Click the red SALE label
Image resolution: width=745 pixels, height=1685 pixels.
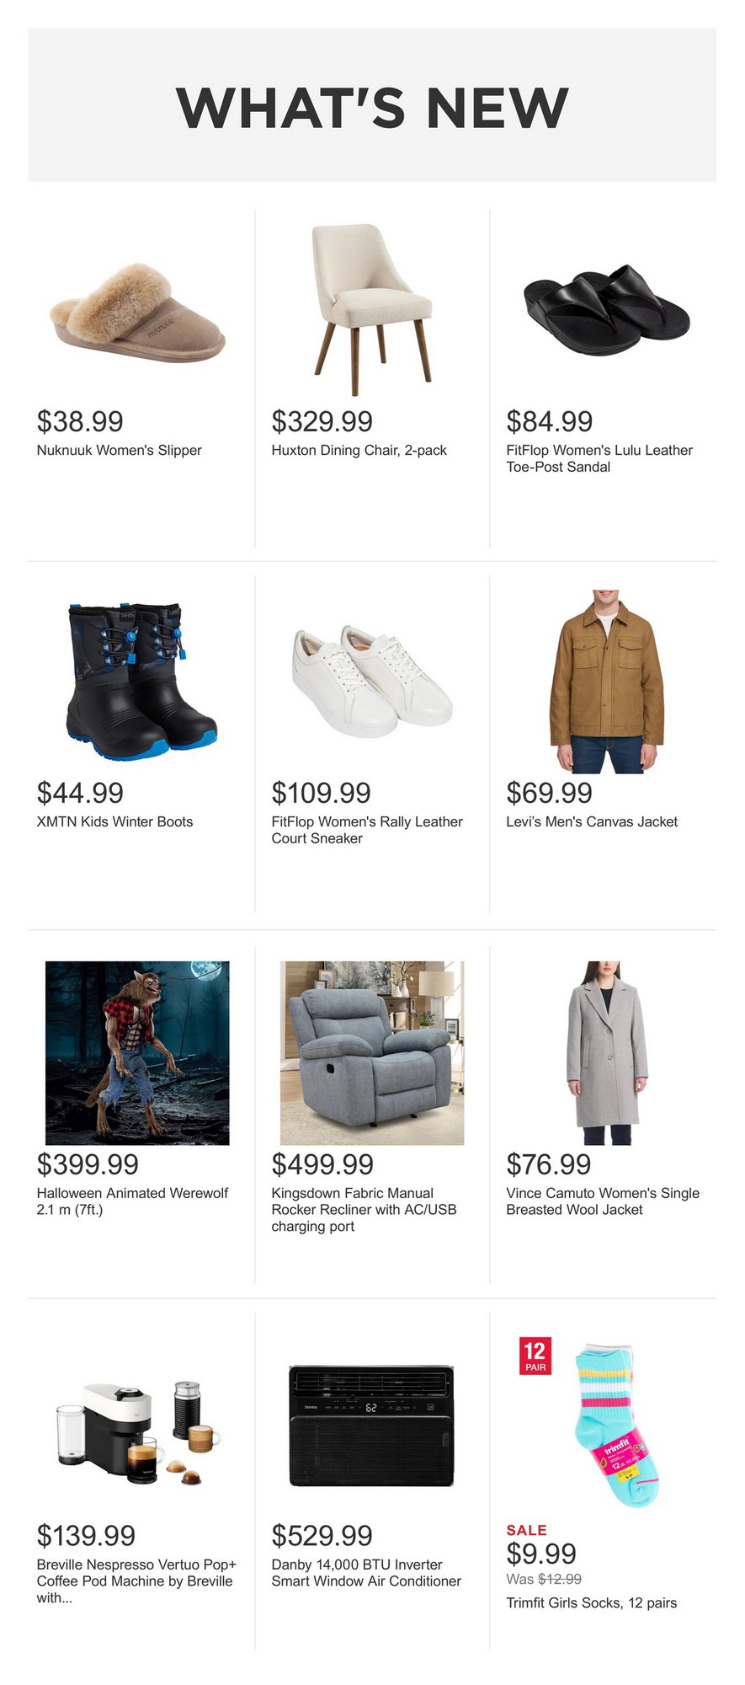(x=527, y=1530)
